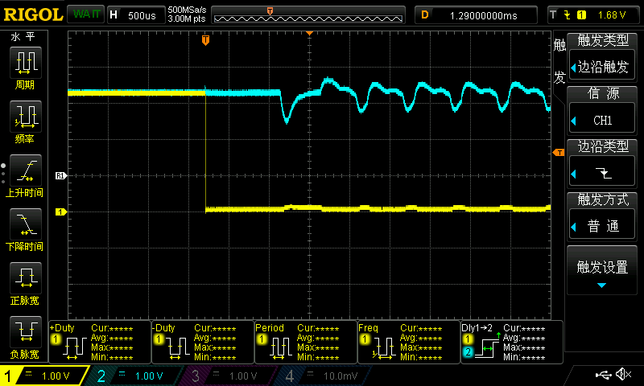Click the WAIT run status indicator

coord(86,14)
